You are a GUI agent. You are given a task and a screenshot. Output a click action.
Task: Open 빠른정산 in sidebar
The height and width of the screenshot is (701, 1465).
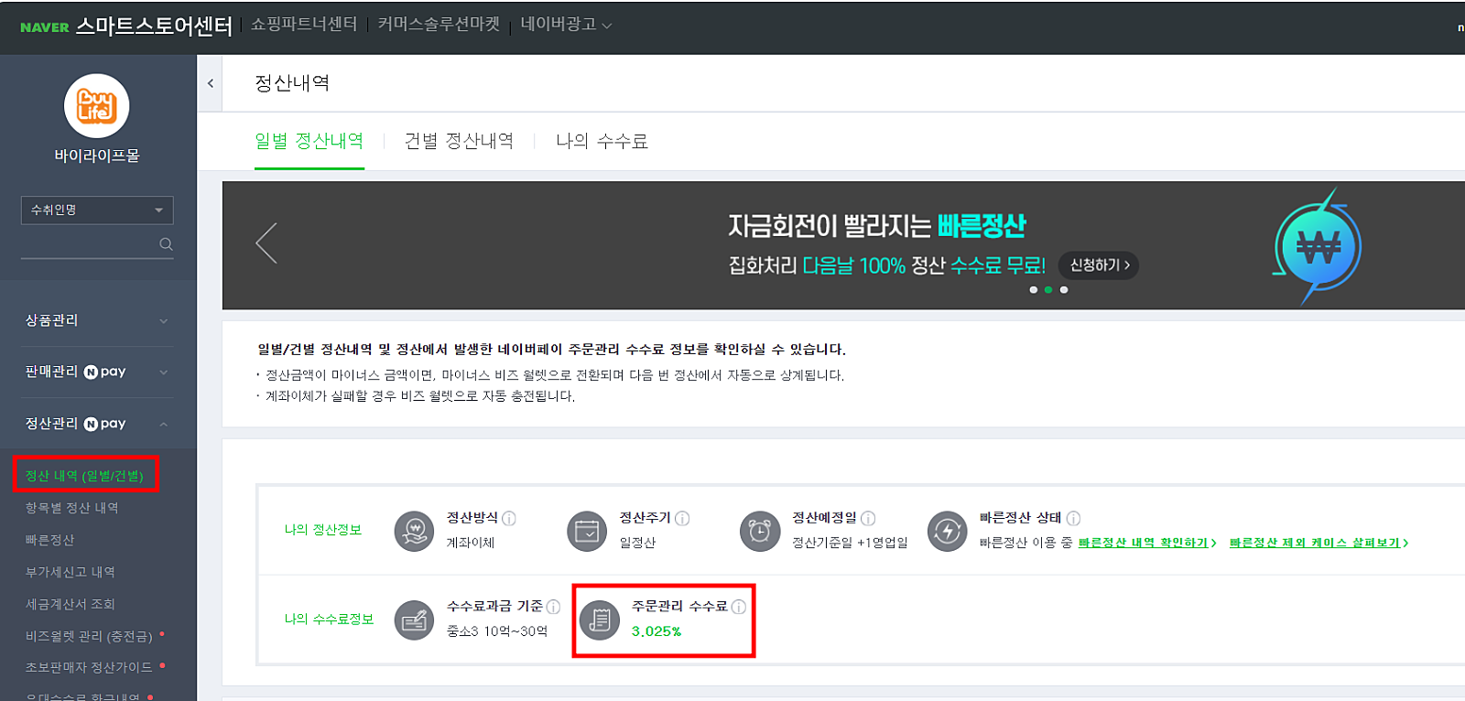[x=49, y=540]
